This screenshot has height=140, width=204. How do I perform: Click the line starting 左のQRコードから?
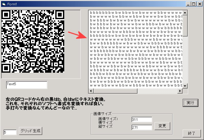[x=56, y=99]
